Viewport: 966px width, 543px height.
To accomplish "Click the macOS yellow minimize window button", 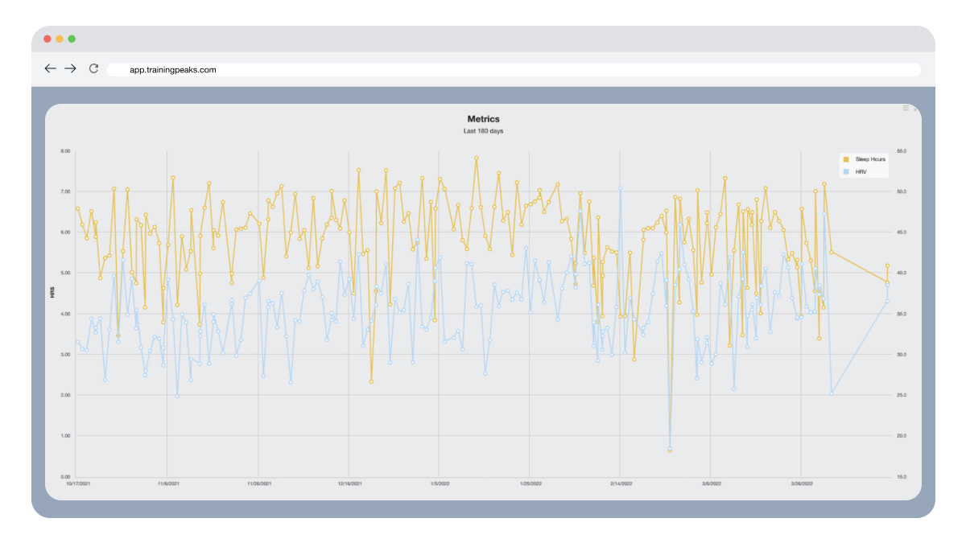I will point(60,39).
